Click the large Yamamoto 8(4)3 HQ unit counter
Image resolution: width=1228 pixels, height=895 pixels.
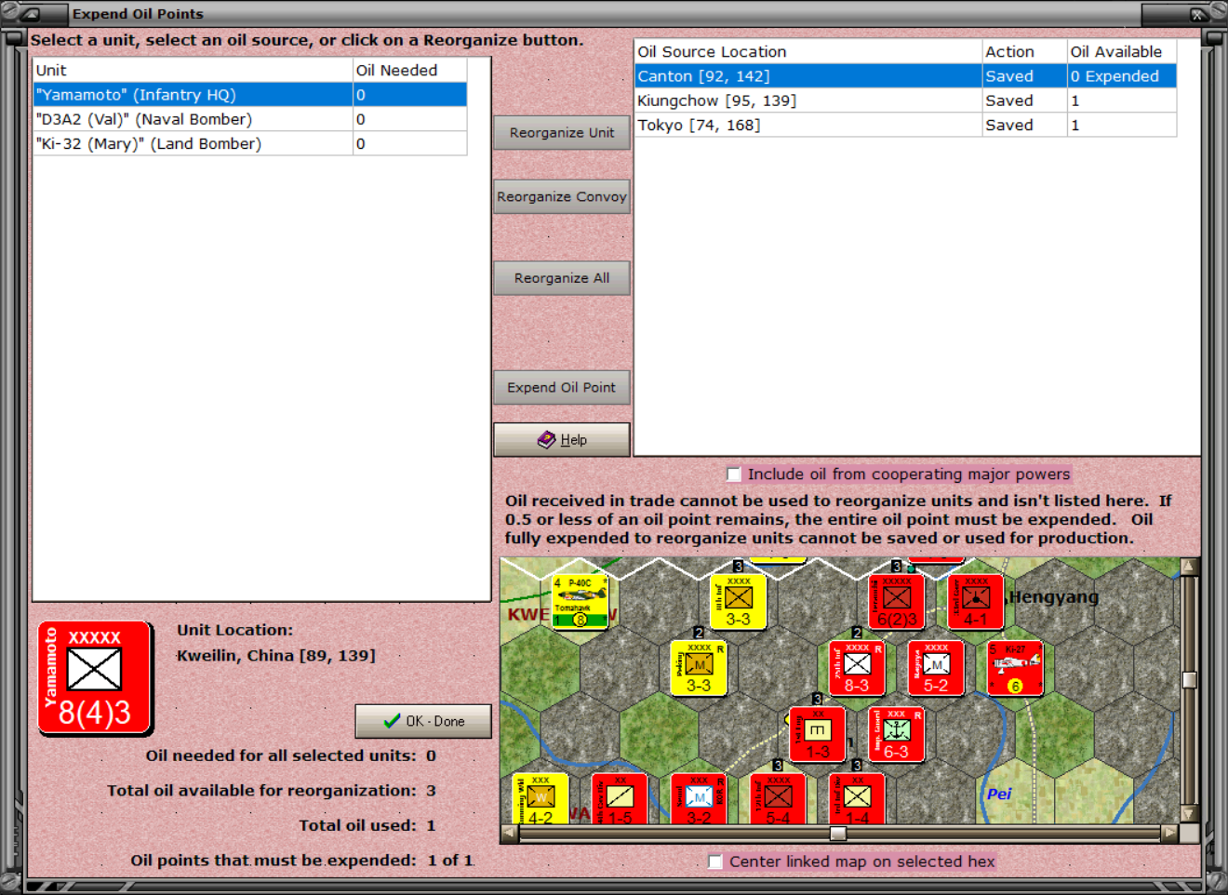point(95,678)
